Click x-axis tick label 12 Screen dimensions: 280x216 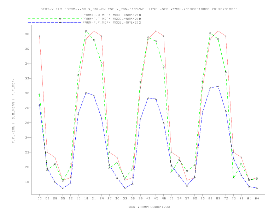[x=71, y=198]
